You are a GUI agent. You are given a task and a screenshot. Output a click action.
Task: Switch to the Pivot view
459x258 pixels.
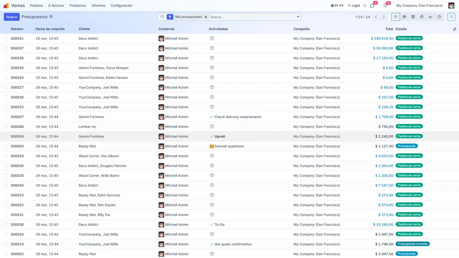422,17
